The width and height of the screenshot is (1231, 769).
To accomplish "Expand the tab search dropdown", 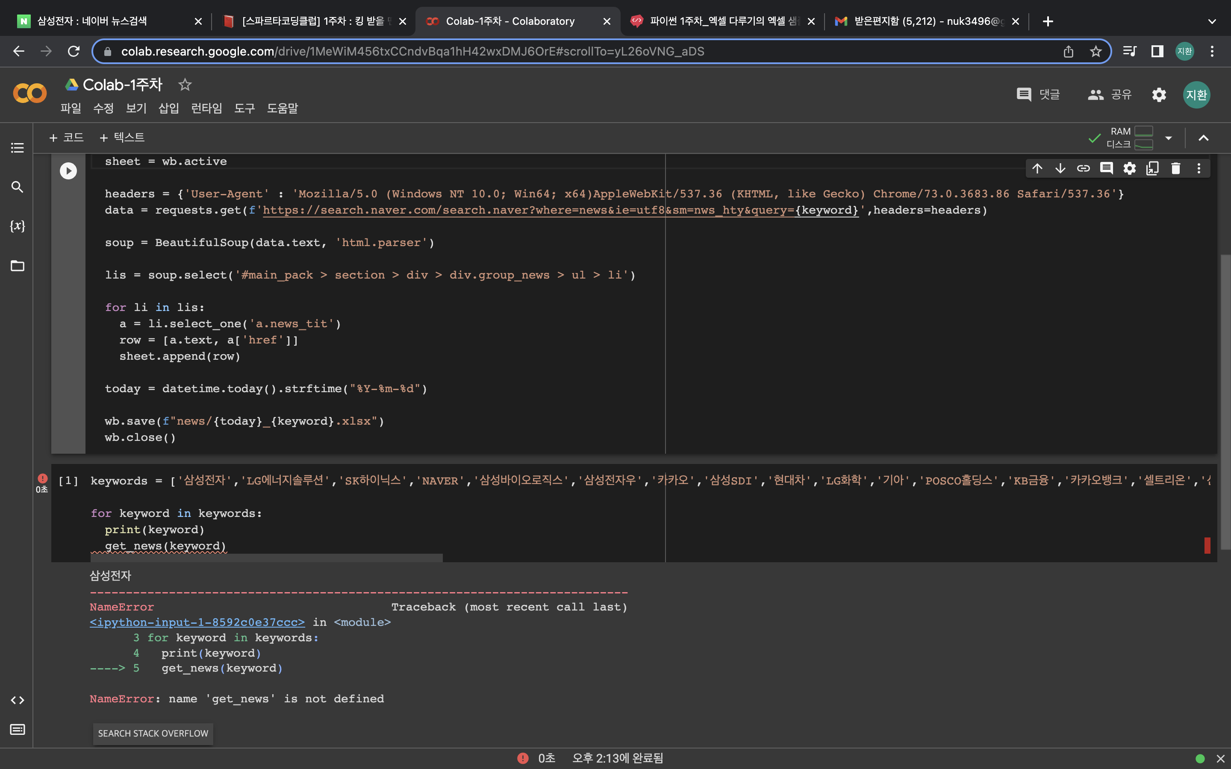I will click(1212, 21).
